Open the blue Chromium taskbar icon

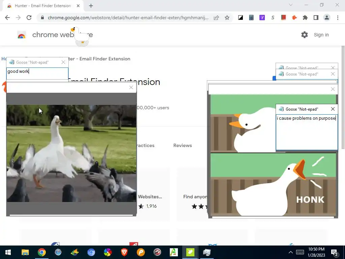(91, 252)
